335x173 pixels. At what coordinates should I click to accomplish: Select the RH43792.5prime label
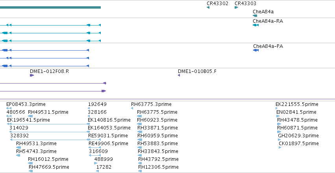click(159, 159)
